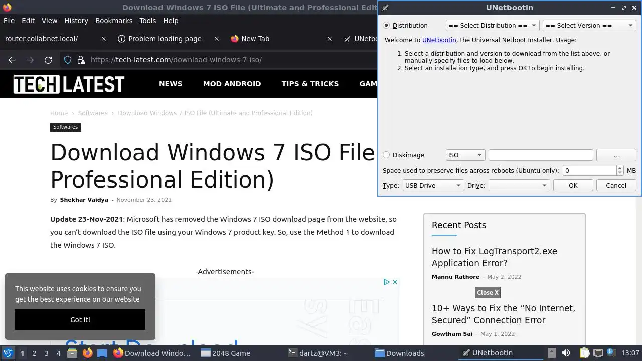The image size is (642, 361).
Task: Open Firefox File menu
Action: (9, 21)
